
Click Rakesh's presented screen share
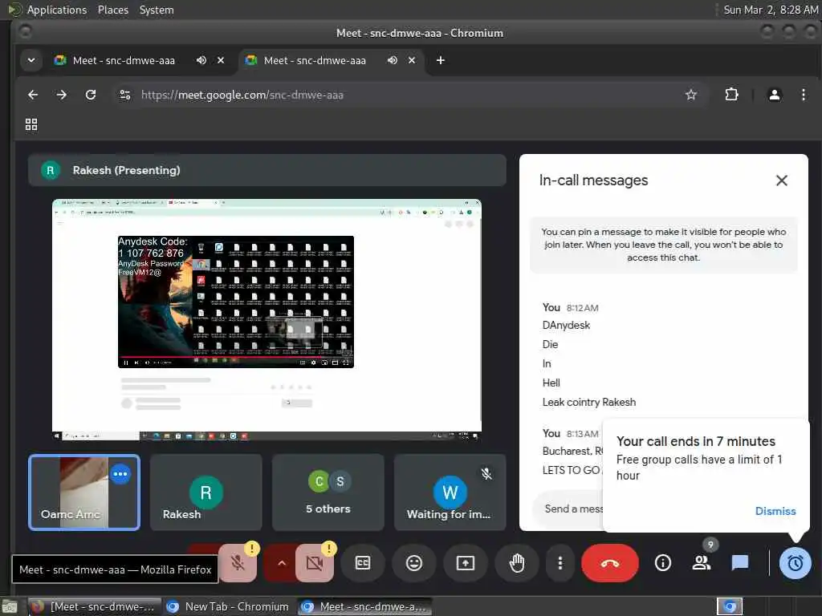coord(267,319)
